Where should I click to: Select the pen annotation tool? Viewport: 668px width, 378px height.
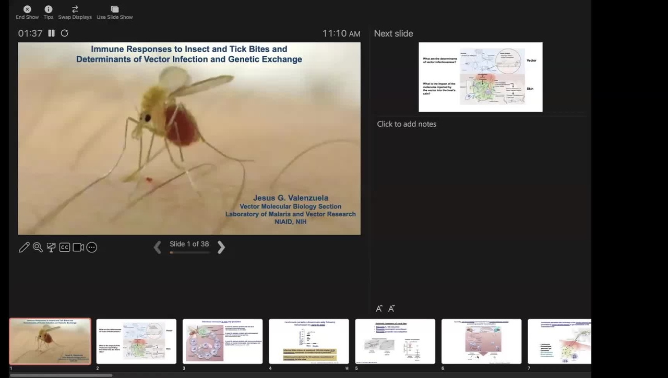(24, 248)
